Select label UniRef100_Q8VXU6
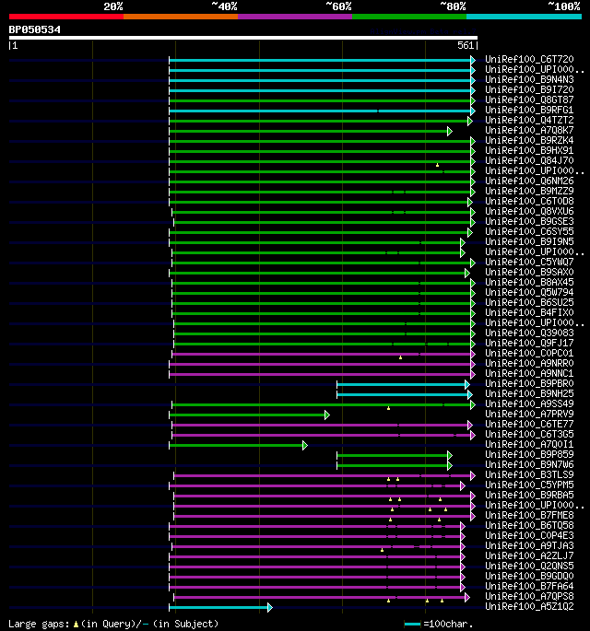This screenshot has width=590, height=631. coord(529,211)
